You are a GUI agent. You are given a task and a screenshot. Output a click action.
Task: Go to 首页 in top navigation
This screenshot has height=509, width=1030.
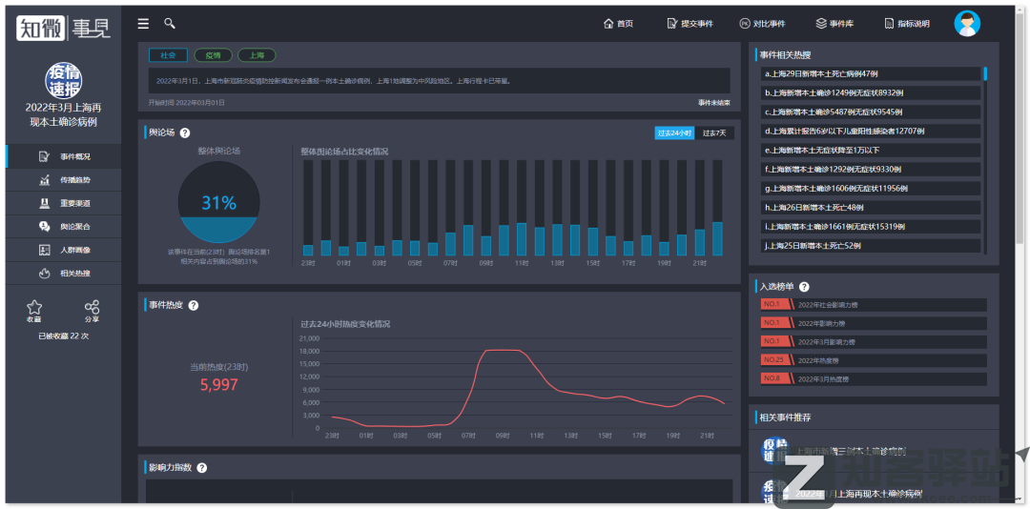pyautogui.click(x=618, y=24)
